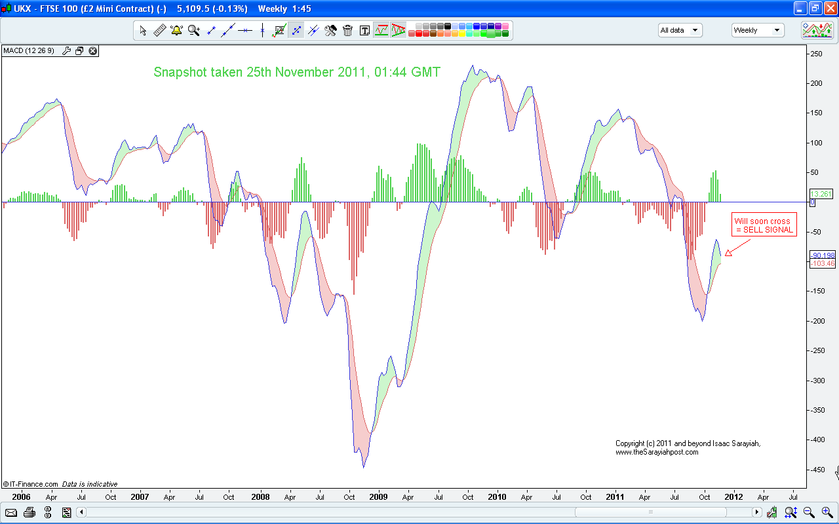
Task: Toggle the broadening pattern drawing mode
Action: coord(398,29)
